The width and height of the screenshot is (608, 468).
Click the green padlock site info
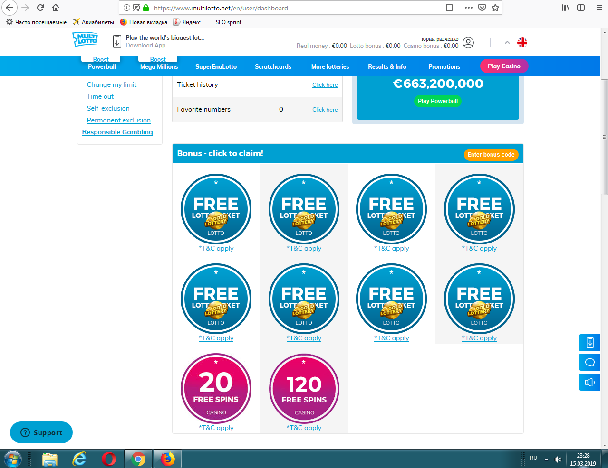[146, 8]
